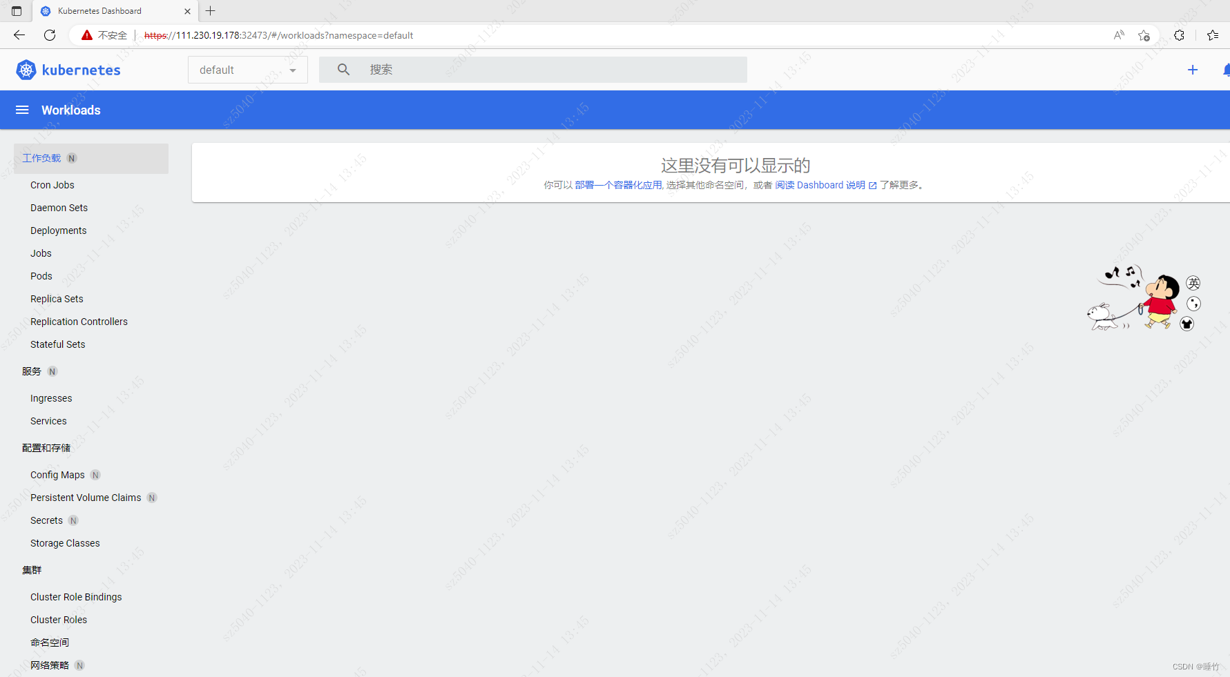1230x677 pixels.
Task: Select 服务 section in the sidebar
Action: point(32,371)
